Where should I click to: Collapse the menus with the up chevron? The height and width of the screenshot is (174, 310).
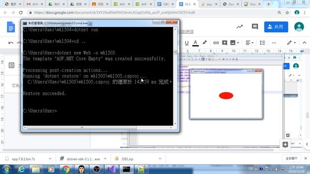coord(304,43)
